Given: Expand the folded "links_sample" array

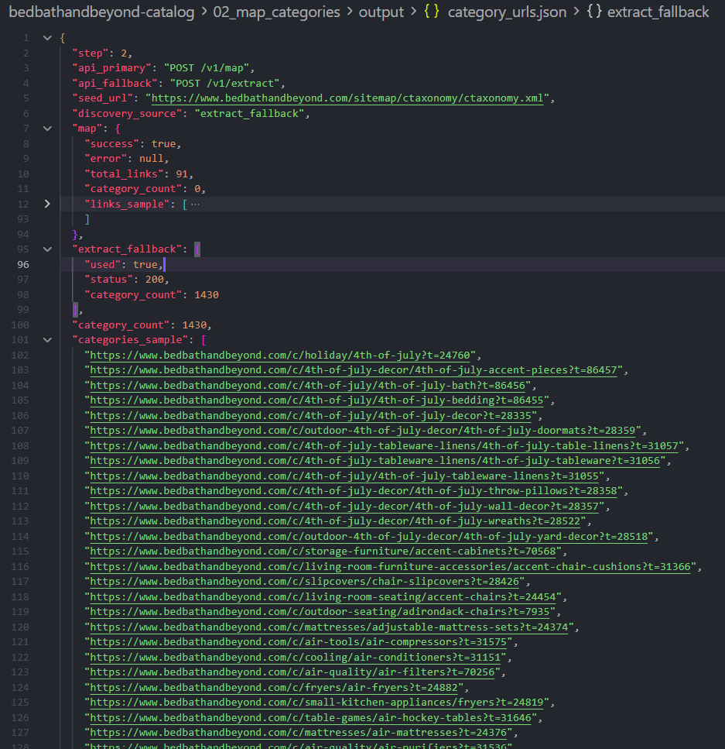Looking at the screenshot, I should tap(47, 204).
